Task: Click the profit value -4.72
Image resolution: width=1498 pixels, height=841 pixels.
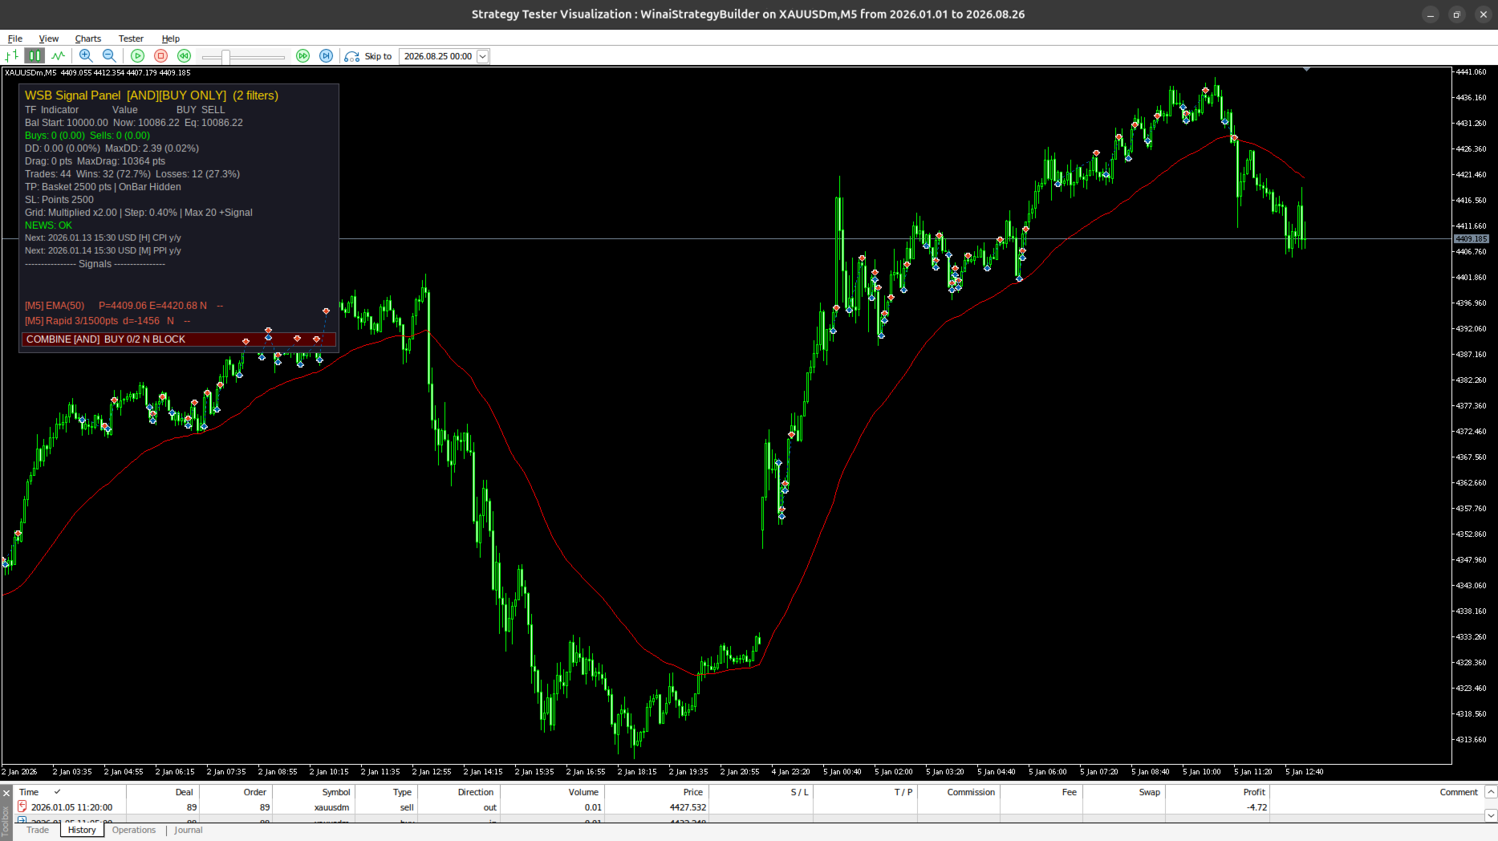Action: coord(1257,807)
